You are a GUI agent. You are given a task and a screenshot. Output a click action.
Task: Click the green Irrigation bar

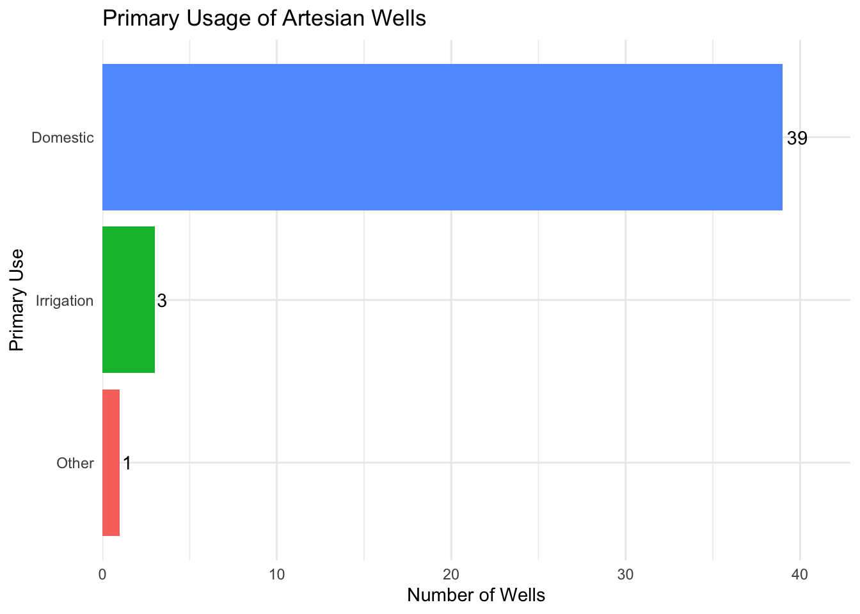129,299
